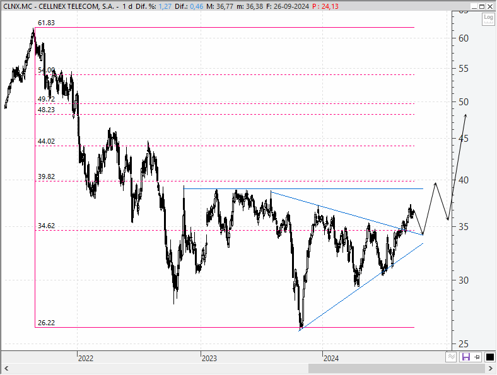Image resolution: width=497 pixels, height=375 pixels.
Task: Click the 54.00 retracement level label
Action: 46,70
